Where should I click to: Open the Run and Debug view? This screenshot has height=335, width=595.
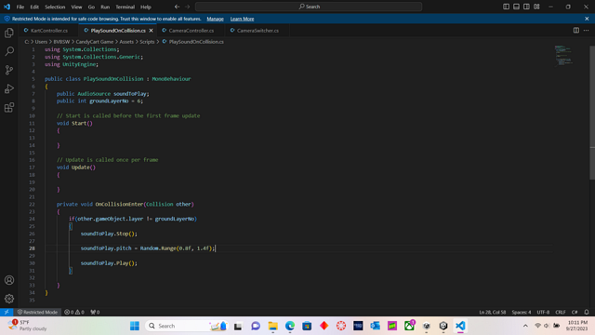tap(9, 88)
